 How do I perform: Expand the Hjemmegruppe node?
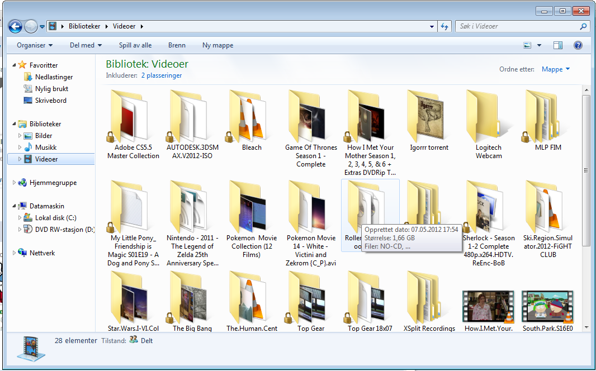coord(14,183)
